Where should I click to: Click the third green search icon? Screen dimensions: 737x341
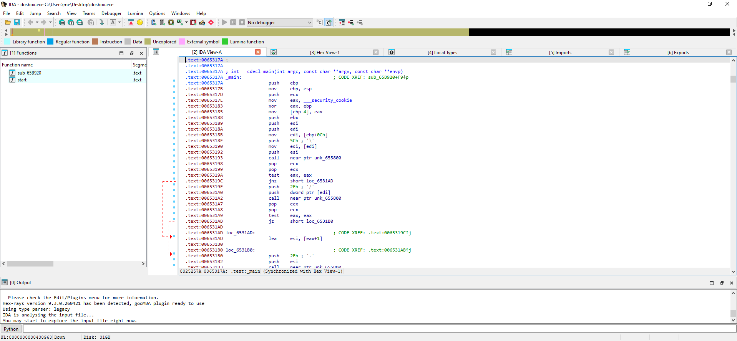pos(80,22)
